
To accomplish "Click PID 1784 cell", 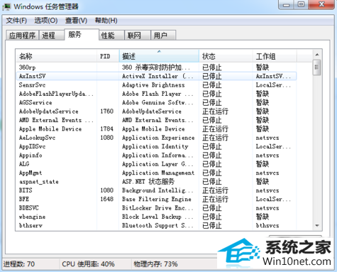I will coord(107,129).
